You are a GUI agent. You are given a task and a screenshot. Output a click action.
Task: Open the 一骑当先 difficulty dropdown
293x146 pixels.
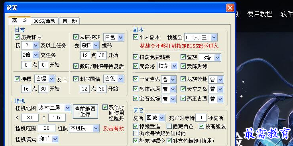[x=169, y=79]
